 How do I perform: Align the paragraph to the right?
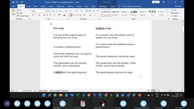pyautogui.click(x=77, y=15)
